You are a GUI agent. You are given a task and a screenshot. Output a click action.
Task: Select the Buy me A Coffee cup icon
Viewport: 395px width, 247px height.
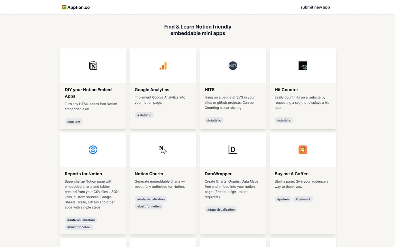303,150
